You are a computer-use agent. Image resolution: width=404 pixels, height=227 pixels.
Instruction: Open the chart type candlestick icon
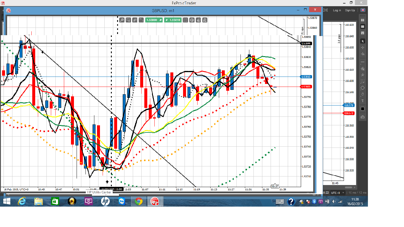point(135,20)
